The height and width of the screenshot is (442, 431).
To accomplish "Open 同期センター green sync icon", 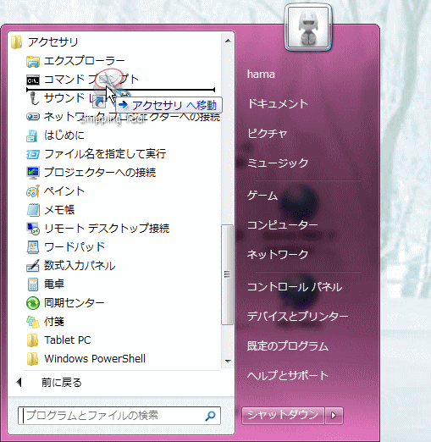I will tap(33, 303).
